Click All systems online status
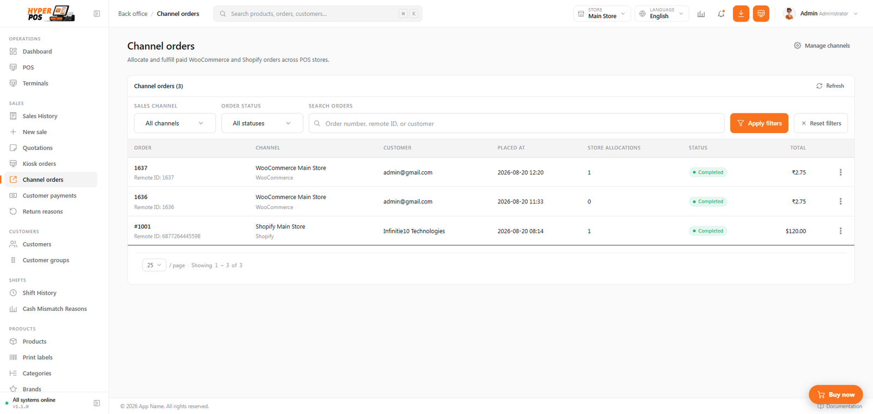The image size is (873, 414). (34, 400)
